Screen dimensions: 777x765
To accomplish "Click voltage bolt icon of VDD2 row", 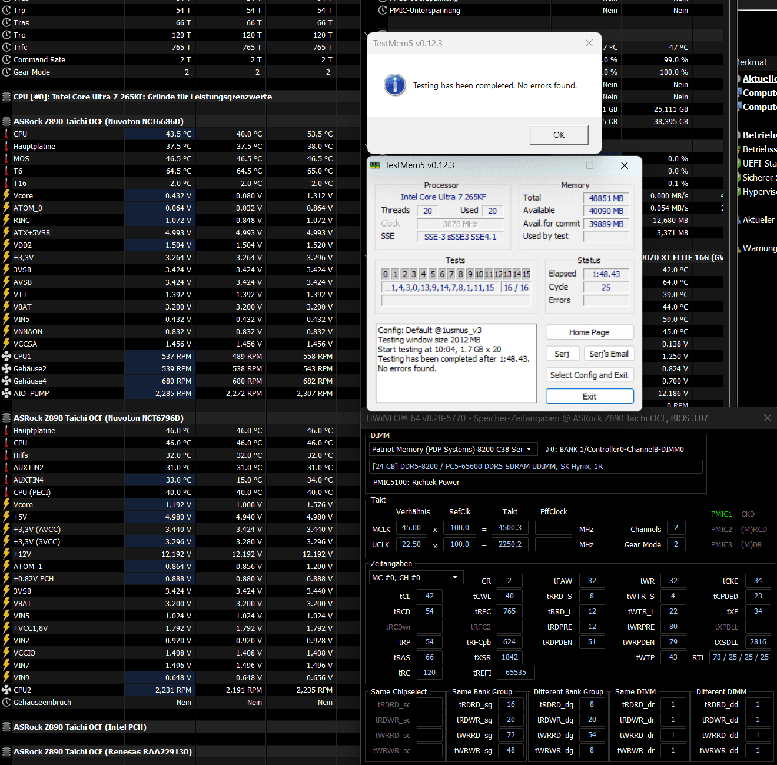I will coord(6,245).
